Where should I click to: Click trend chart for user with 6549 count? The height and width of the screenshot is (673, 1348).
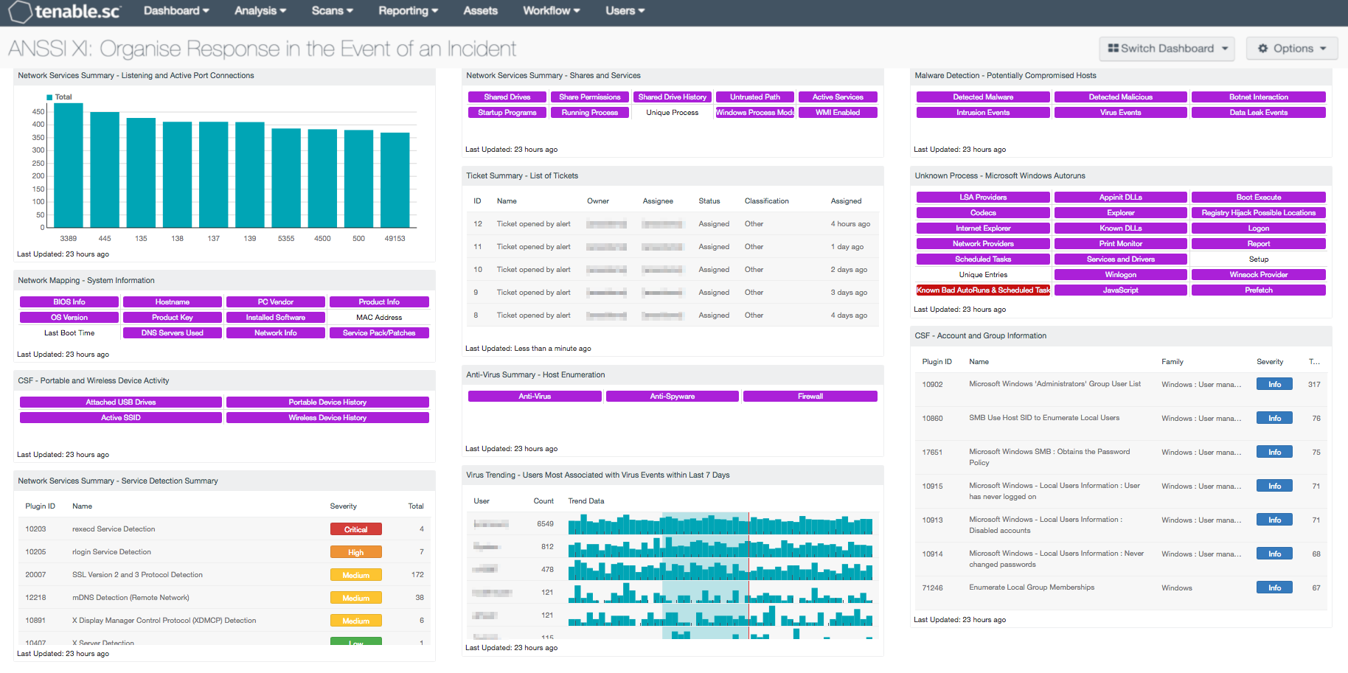[720, 524]
